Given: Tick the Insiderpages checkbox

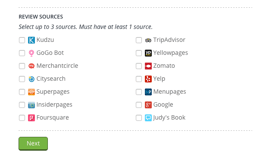Looking at the screenshot, I should point(22,105).
